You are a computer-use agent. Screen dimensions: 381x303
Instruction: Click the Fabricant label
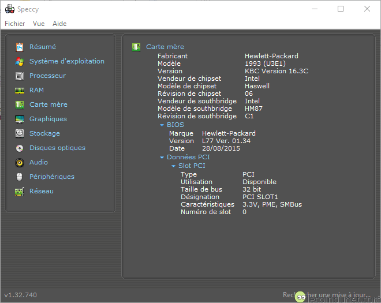coord(173,56)
